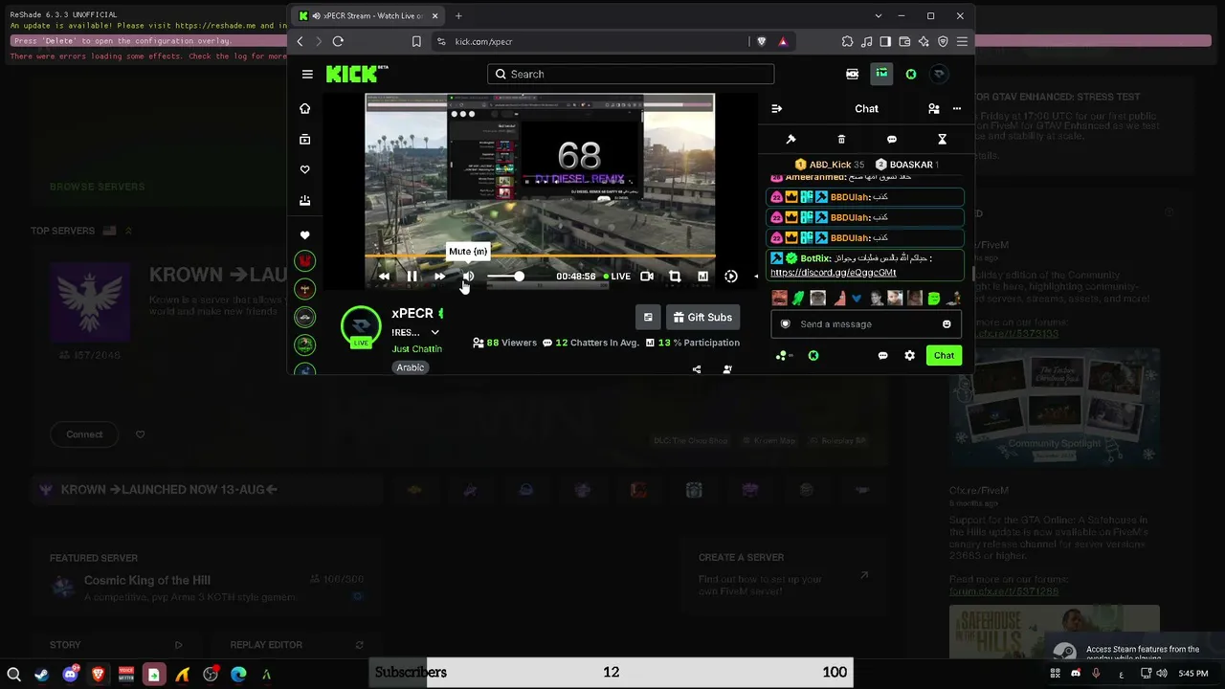Skip forward in the stream player

tap(439, 277)
